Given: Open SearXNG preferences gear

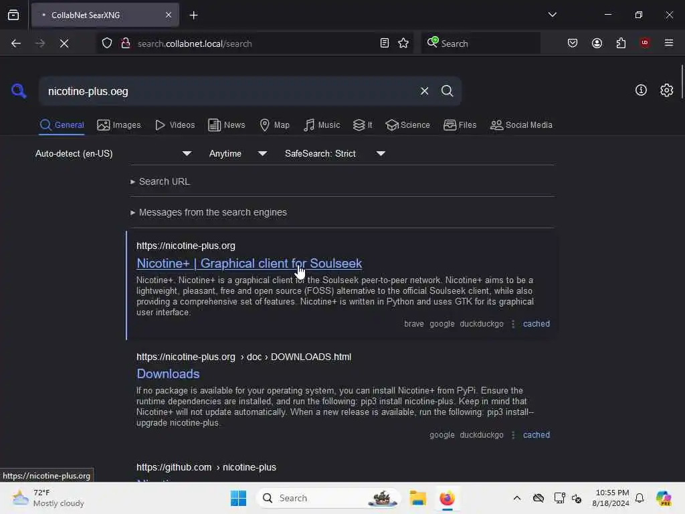Looking at the screenshot, I should coord(666,90).
